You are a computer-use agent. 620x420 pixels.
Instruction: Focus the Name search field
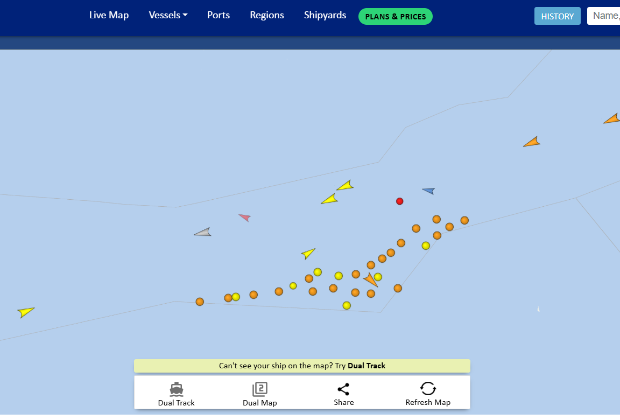pyautogui.click(x=604, y=16)
